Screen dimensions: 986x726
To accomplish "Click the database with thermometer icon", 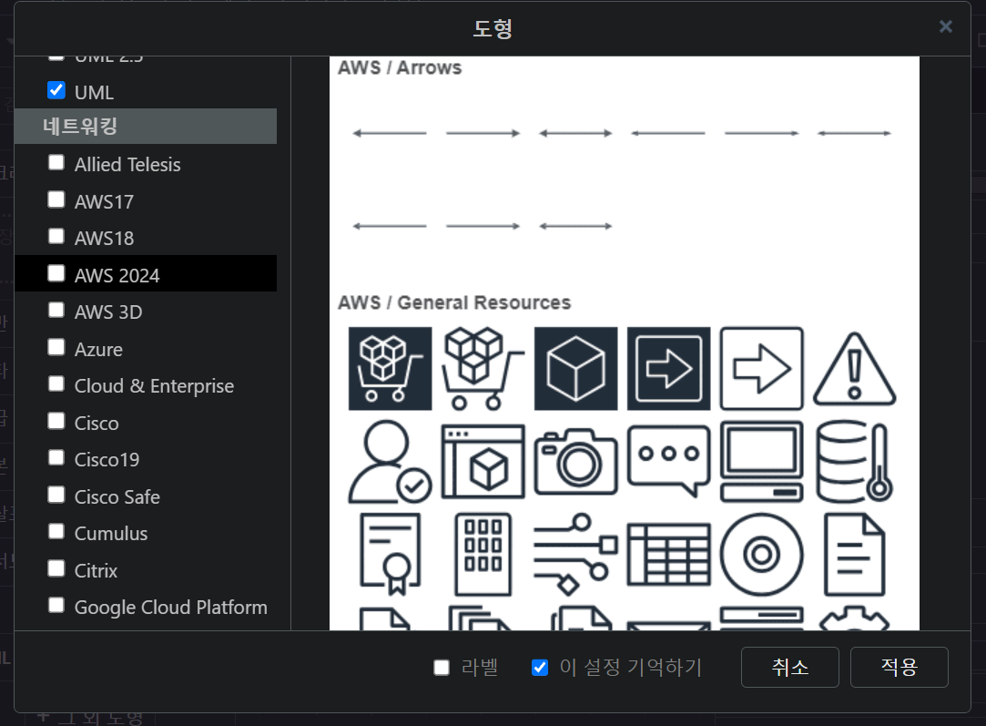I will pos(855,462).
